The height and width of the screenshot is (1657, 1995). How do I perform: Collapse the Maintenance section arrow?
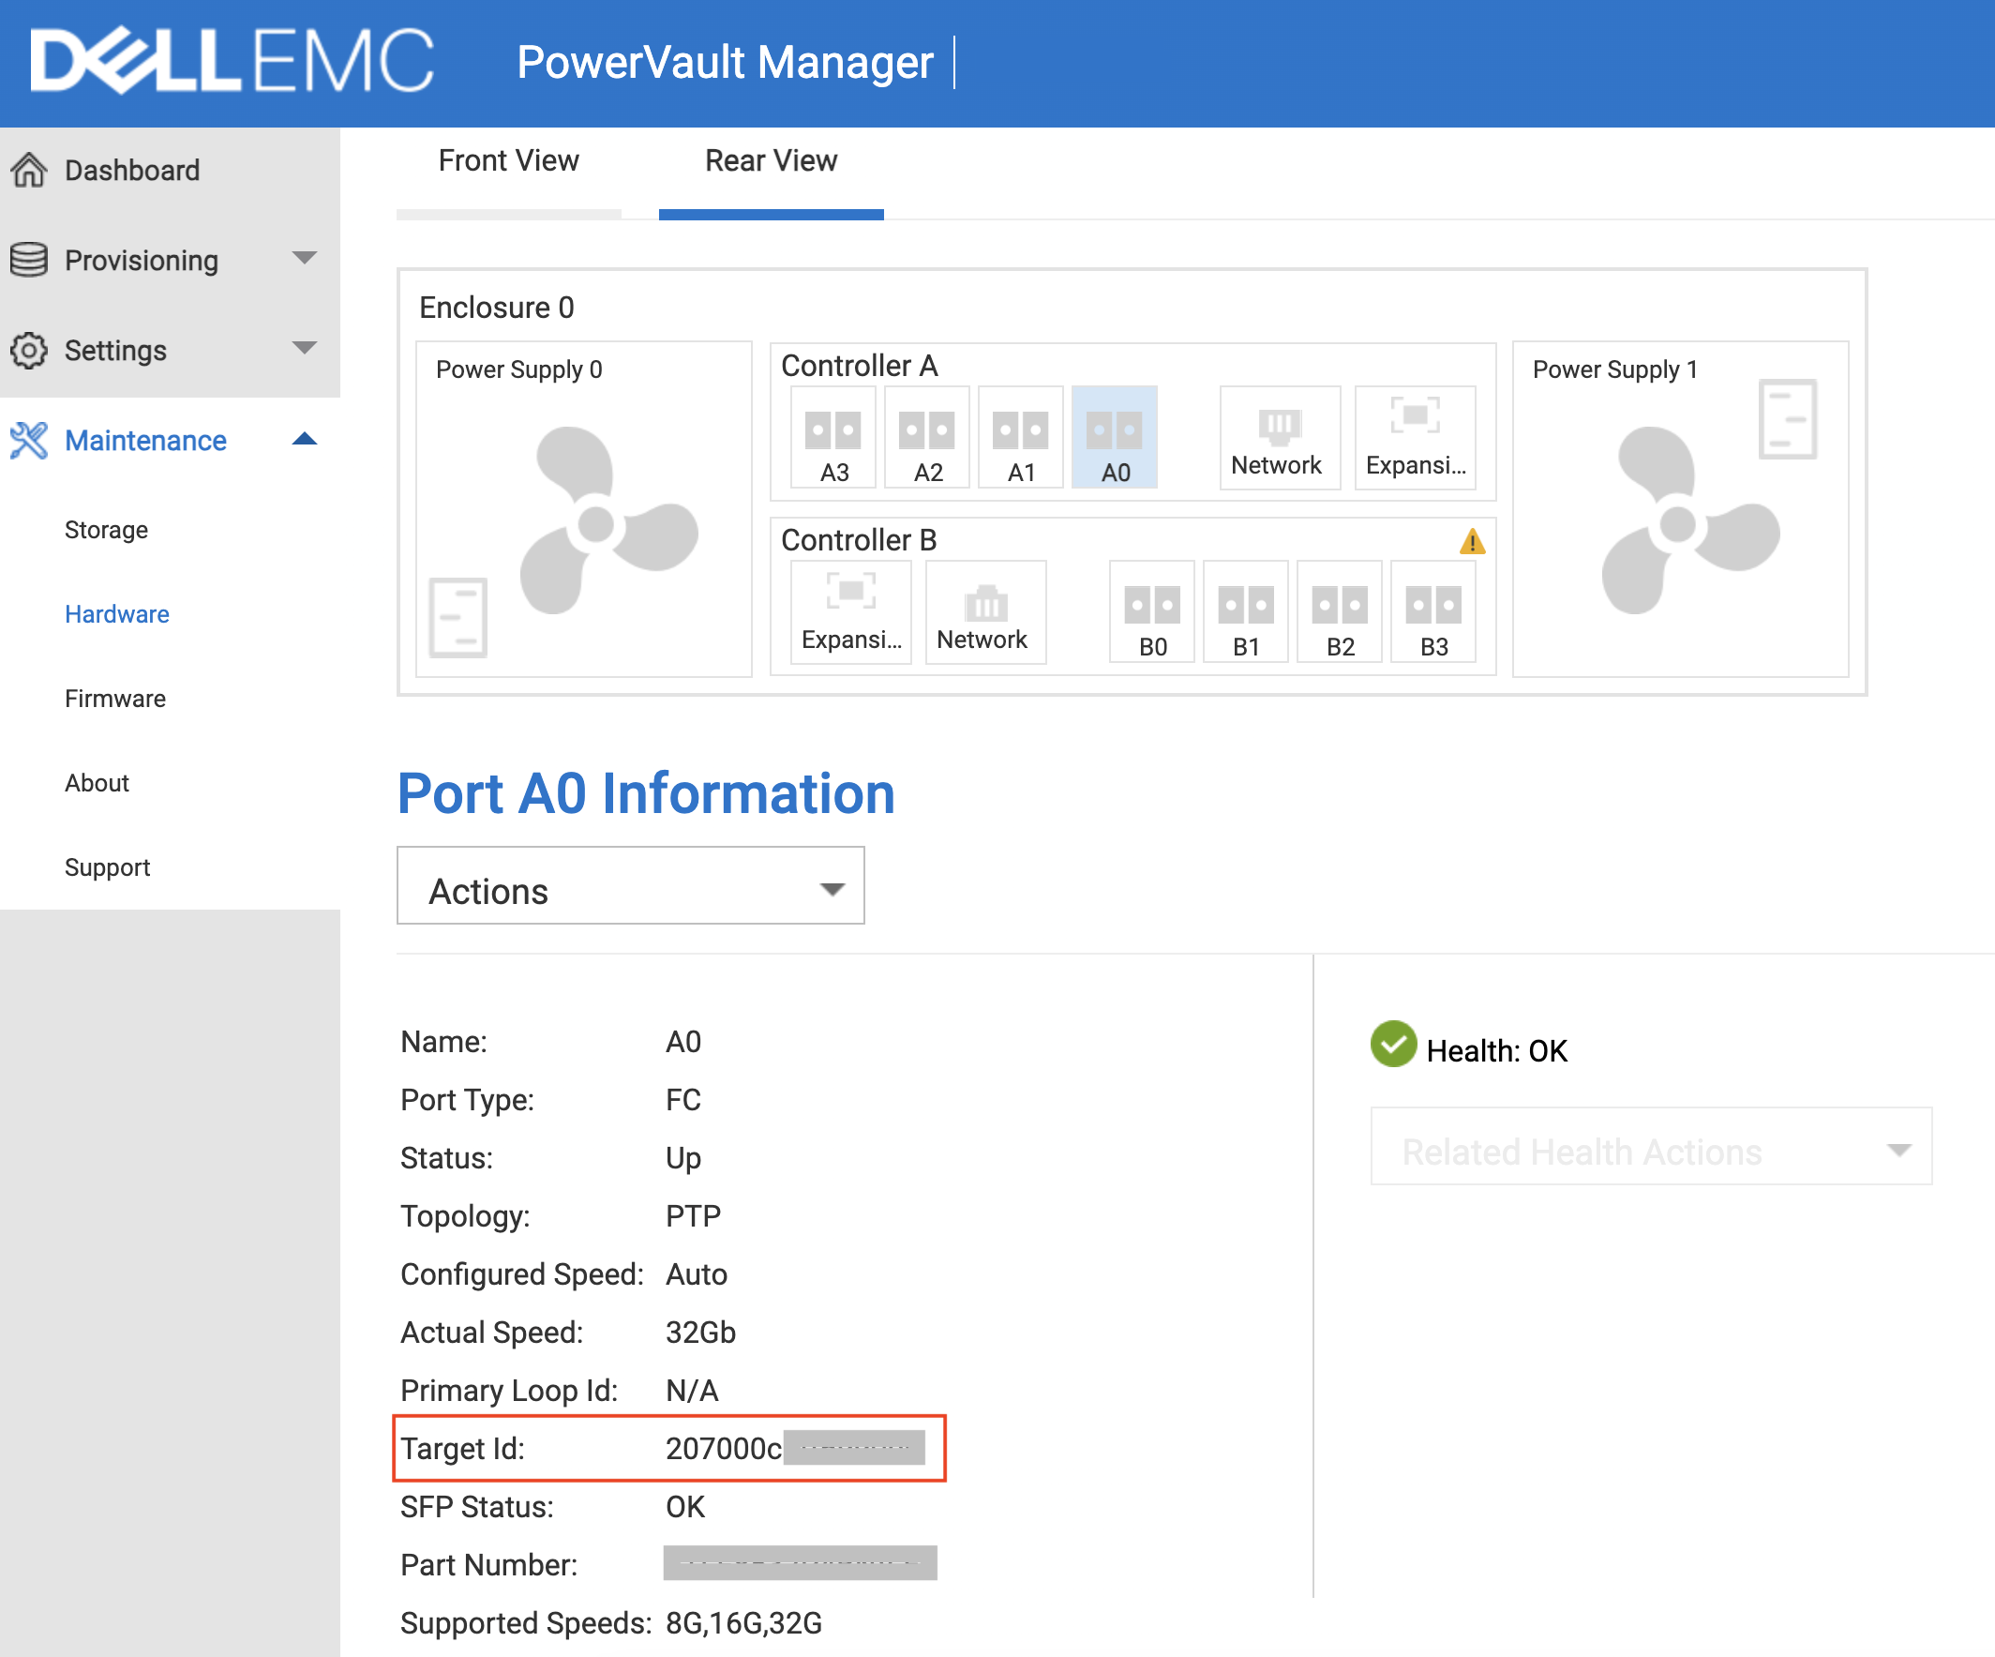(304, 439)
